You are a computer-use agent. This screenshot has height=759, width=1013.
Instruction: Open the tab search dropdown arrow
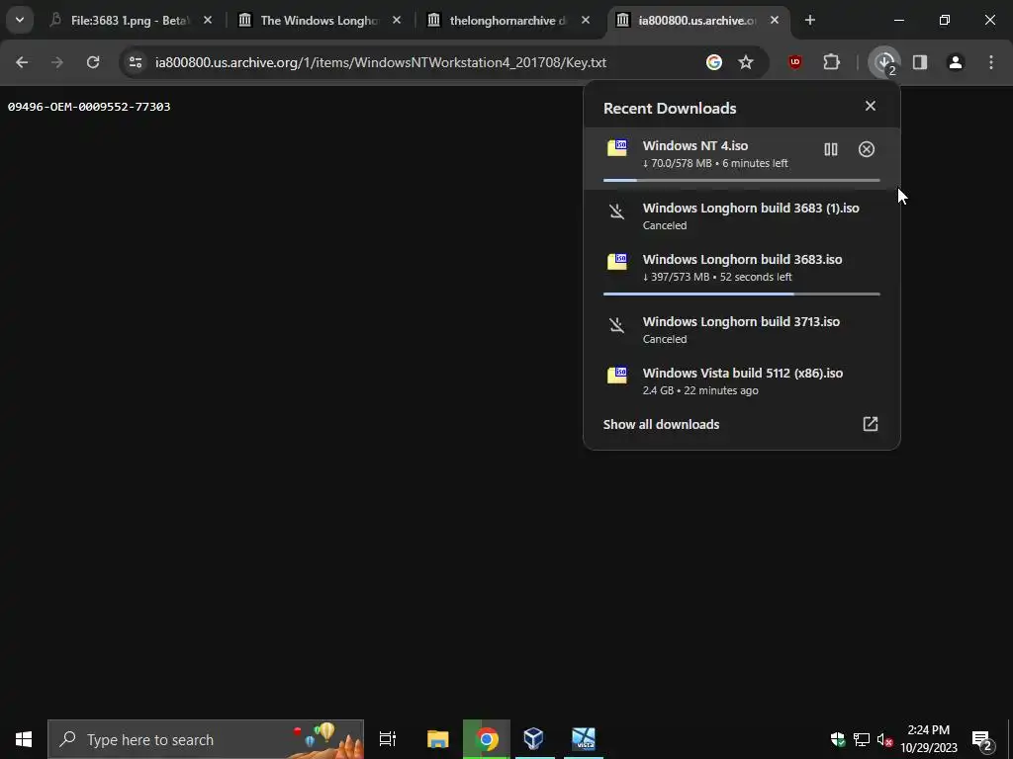[x=20, y=20]
